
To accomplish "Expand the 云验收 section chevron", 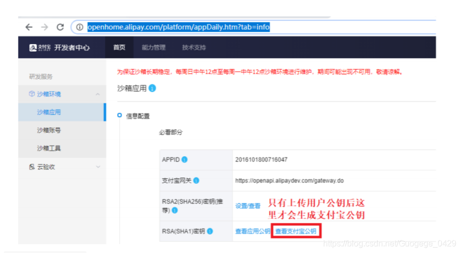I will click(x=98, y=167).
